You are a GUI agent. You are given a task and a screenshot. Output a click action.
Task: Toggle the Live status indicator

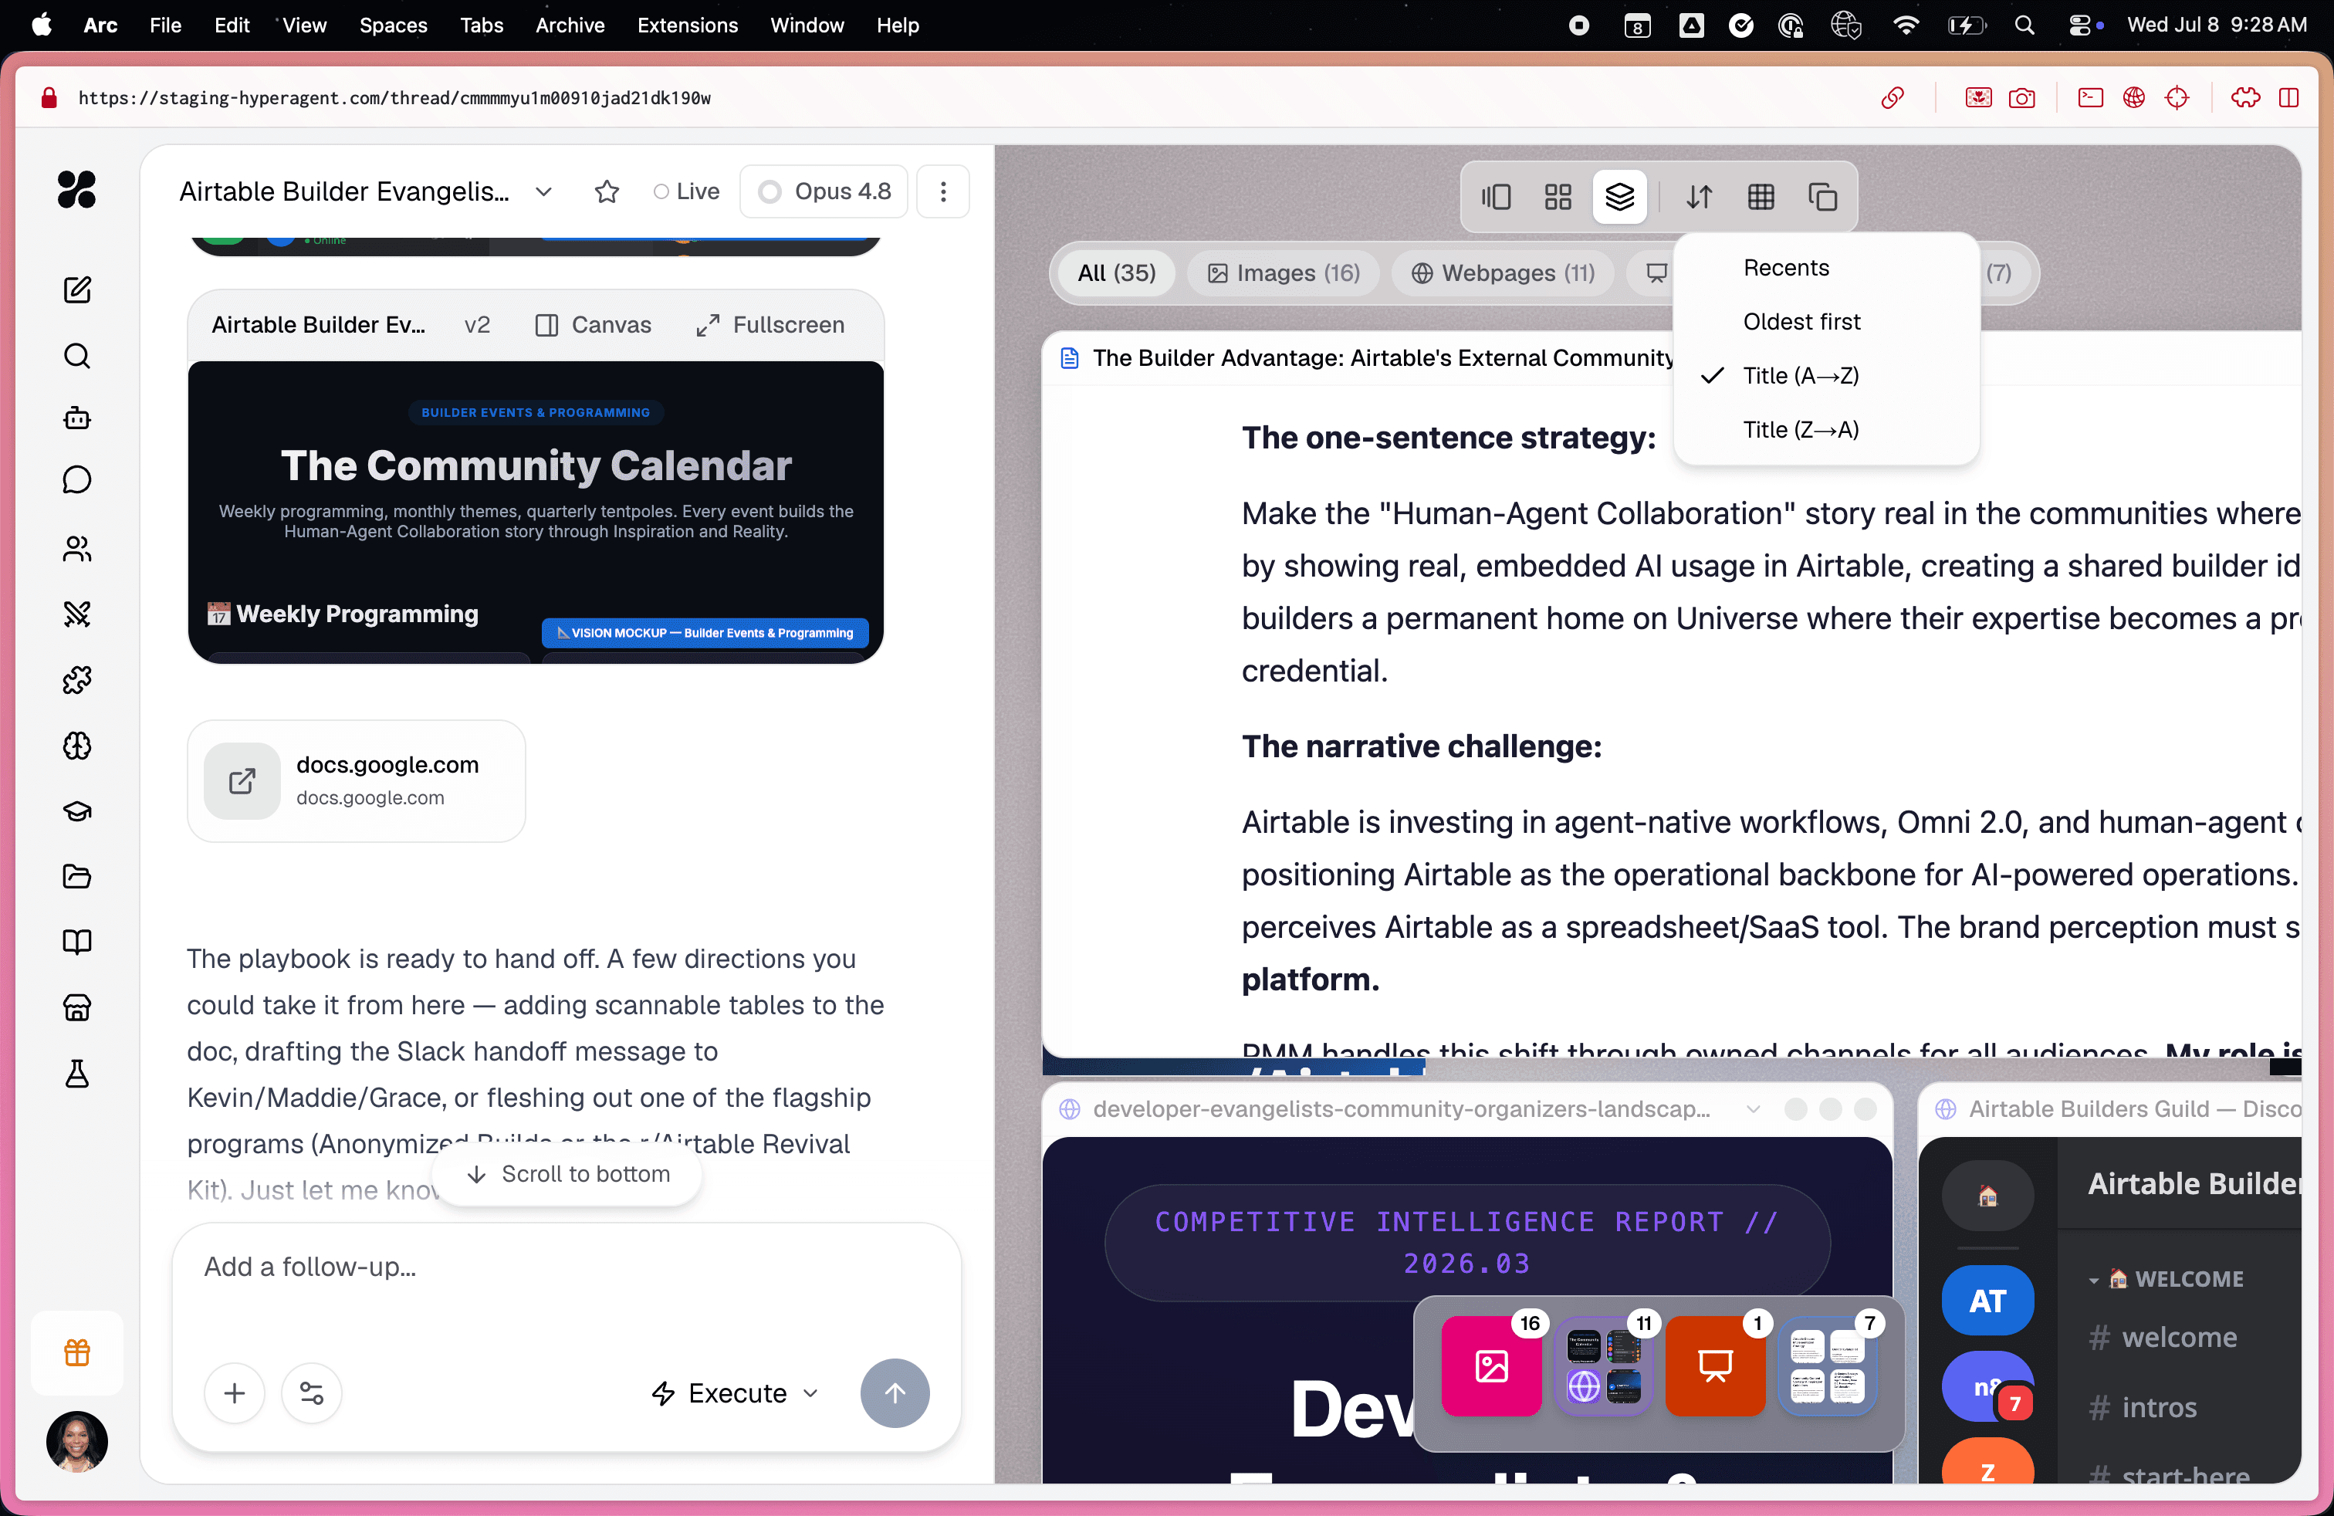pos(686,191)
